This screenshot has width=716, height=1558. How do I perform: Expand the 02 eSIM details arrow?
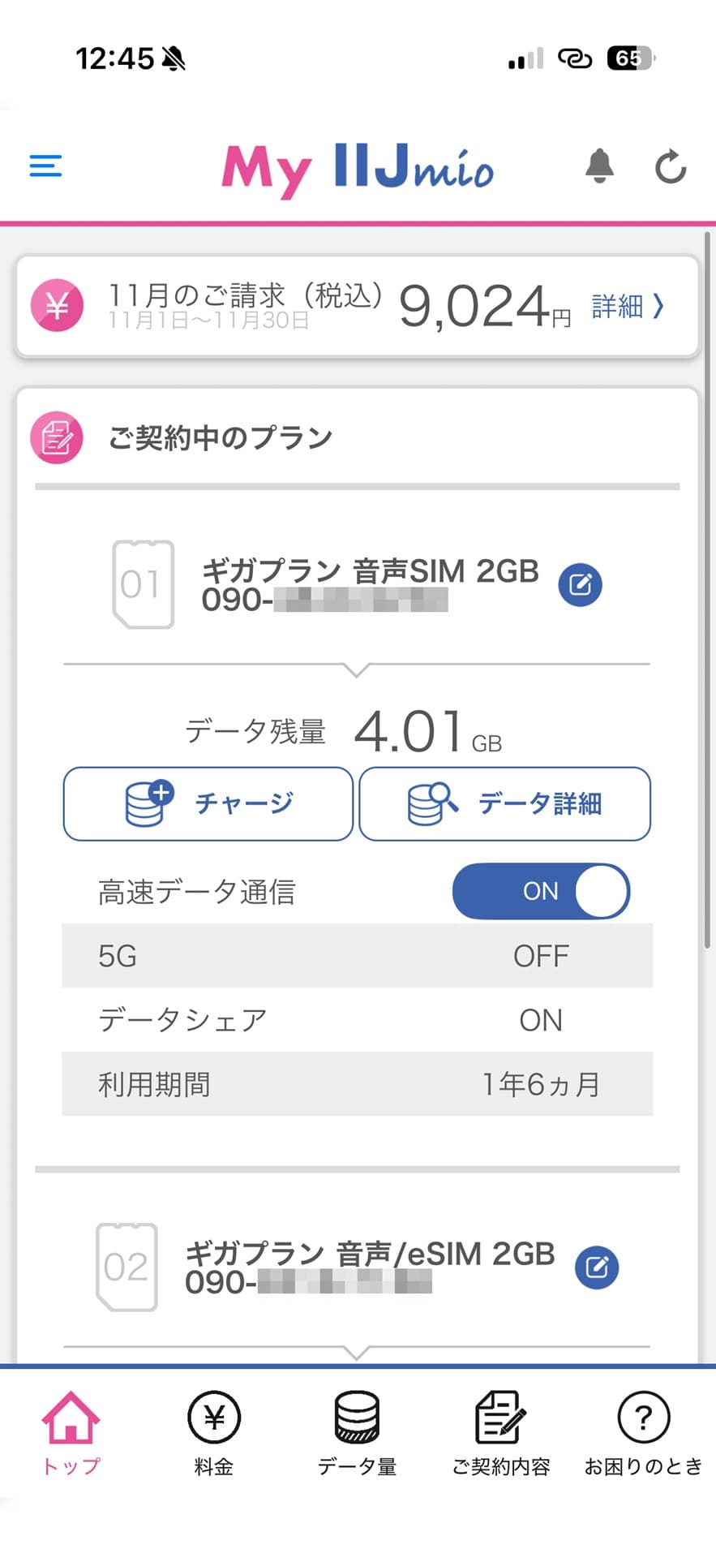coord(357,1351)
